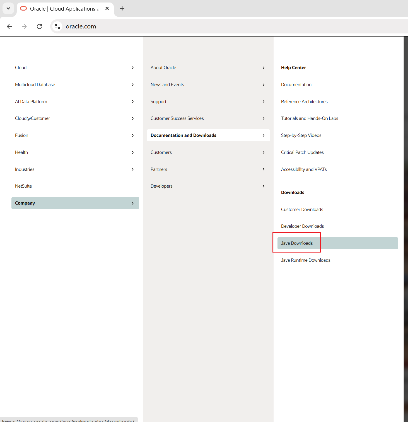This screenshot has width=408, height=422.
Task: Select the Health menu item
Action: (75, 152)
